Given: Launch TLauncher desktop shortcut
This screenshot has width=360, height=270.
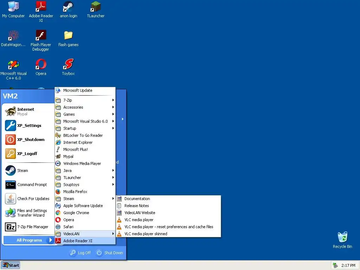Looking at the screenshot, I should (x=96, y=9).
